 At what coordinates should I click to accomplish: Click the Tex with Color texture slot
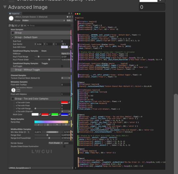tap(14, 103)
